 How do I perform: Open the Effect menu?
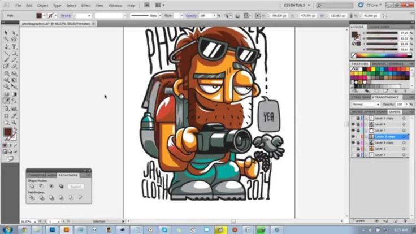point(86,5)
